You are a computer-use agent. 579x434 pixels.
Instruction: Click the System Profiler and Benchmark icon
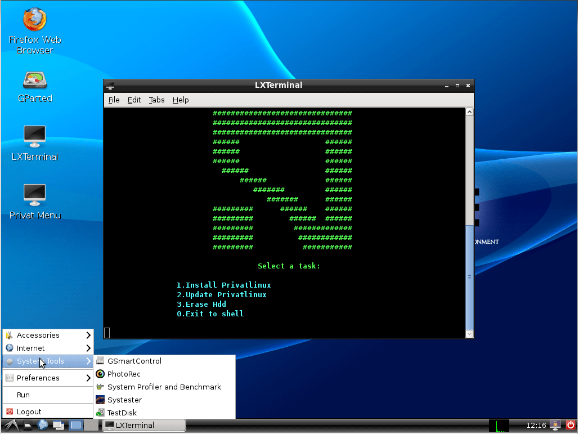[x=100, y=387]
